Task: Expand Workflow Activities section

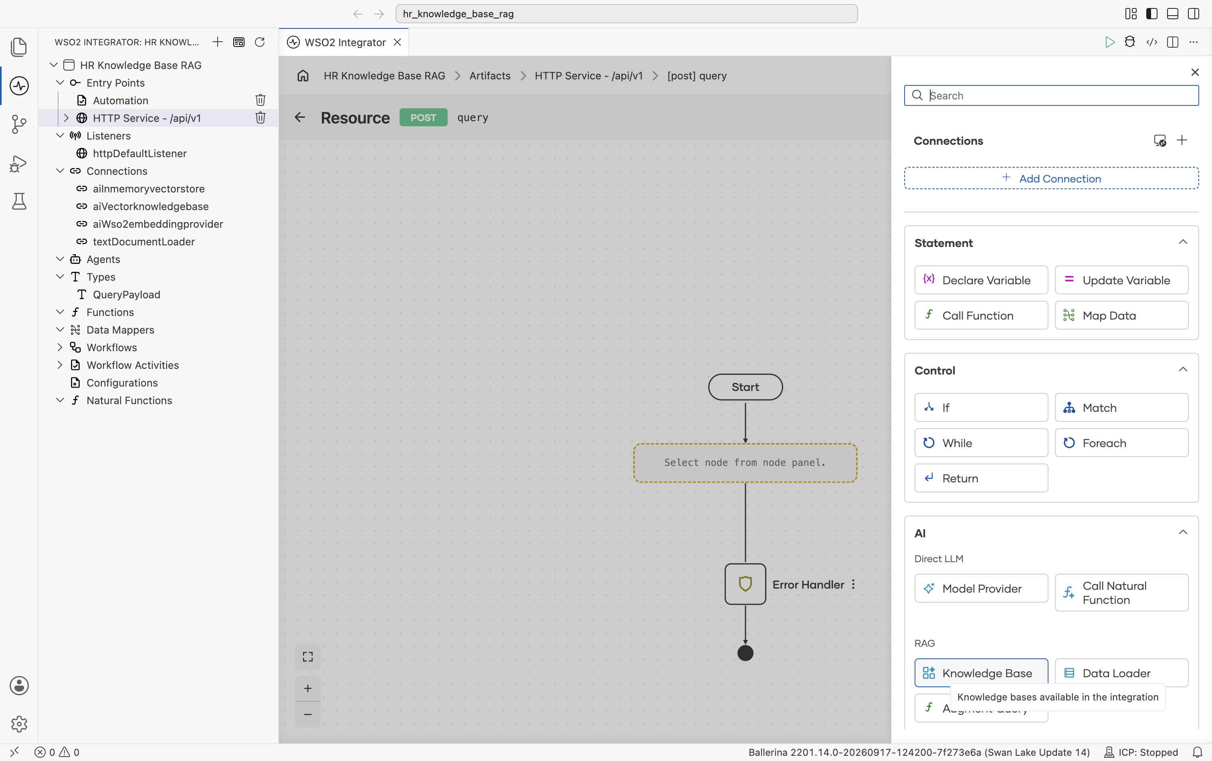Action: click(60, 364)
